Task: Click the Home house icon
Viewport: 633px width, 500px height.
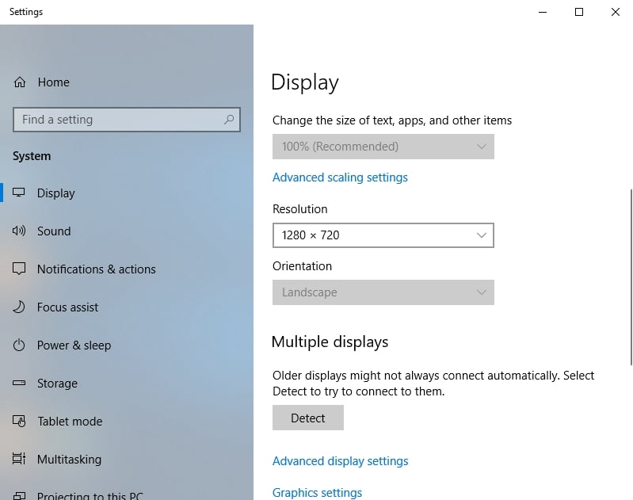Action: (x=19, y=82)
